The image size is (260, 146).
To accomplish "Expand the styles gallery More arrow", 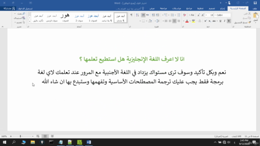I will [x=30, y=21].
